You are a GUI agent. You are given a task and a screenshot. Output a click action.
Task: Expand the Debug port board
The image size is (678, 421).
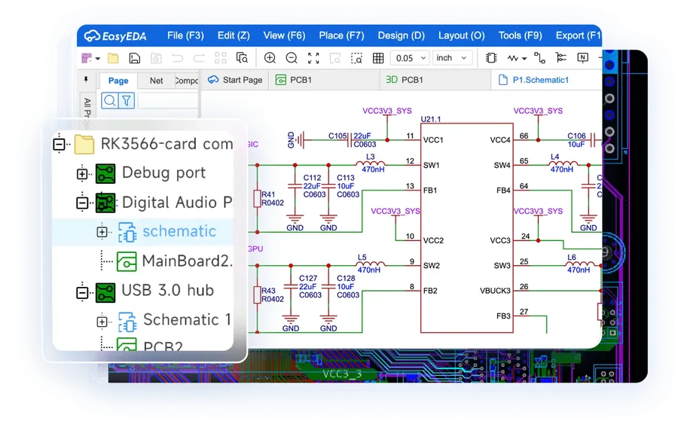(82, 174)
